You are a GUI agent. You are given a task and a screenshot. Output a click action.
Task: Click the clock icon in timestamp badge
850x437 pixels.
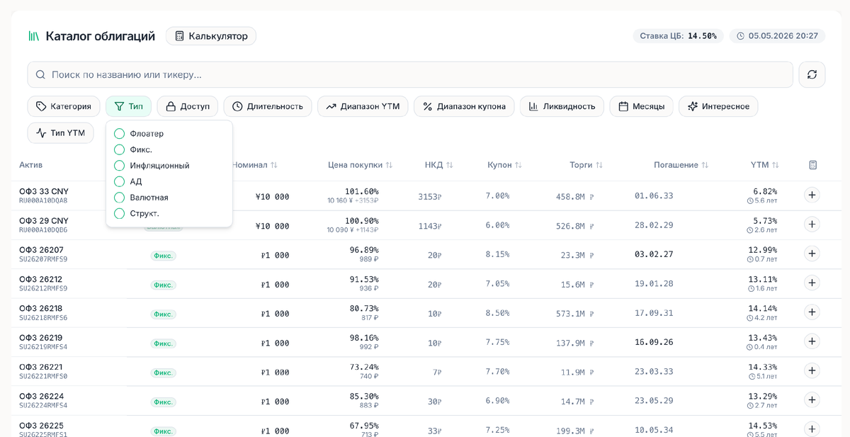[x=741, y=35]
